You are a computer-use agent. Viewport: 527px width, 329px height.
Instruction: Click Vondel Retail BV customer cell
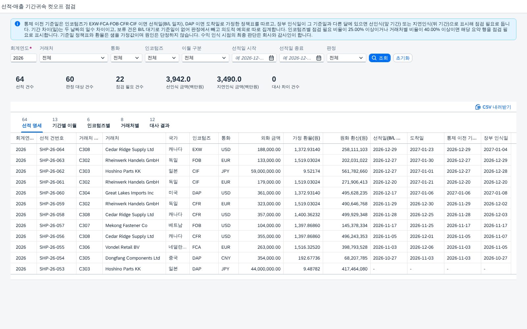click(x=122, y=247)
